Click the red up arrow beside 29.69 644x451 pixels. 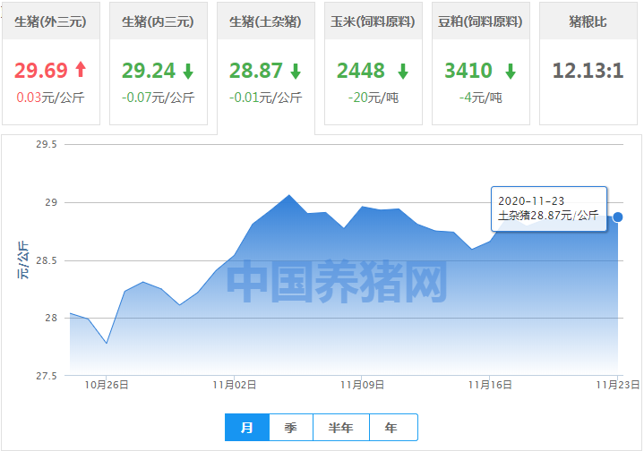(x=81, y=70)
